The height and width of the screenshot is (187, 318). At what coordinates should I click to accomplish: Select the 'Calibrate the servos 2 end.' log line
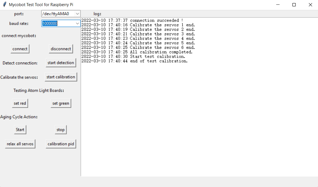(138, 29)
